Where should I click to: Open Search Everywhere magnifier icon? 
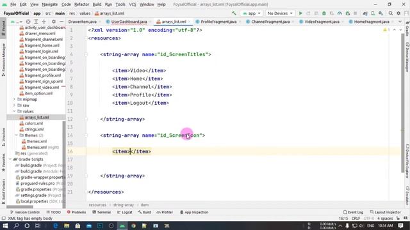[391, 13]
